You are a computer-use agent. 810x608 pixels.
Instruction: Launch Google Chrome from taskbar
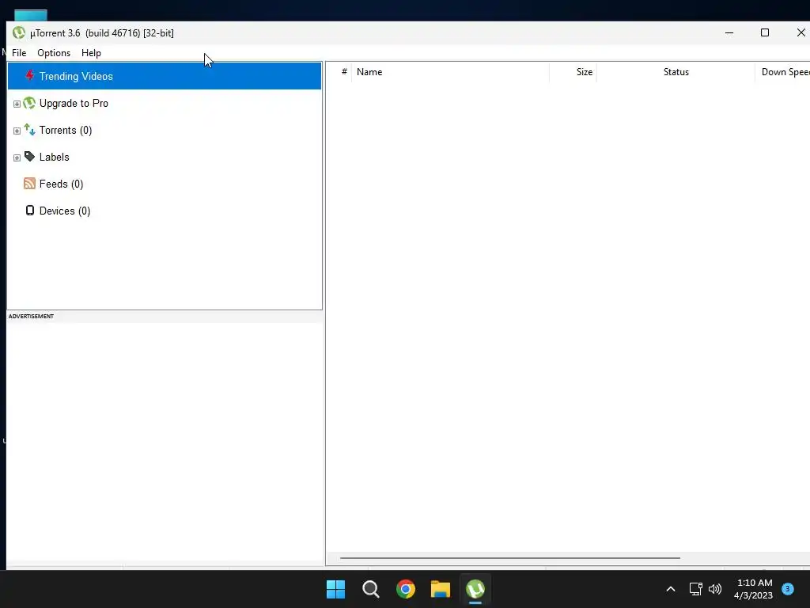(x=406, y=589)
